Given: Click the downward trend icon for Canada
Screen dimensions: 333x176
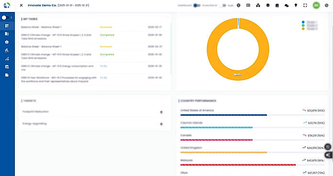Looking at the screenshot, I should [305, 135].
